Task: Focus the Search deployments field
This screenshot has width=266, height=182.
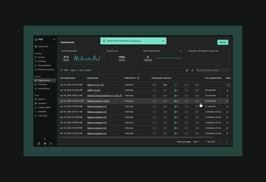Action: click(x=213, y=70)
